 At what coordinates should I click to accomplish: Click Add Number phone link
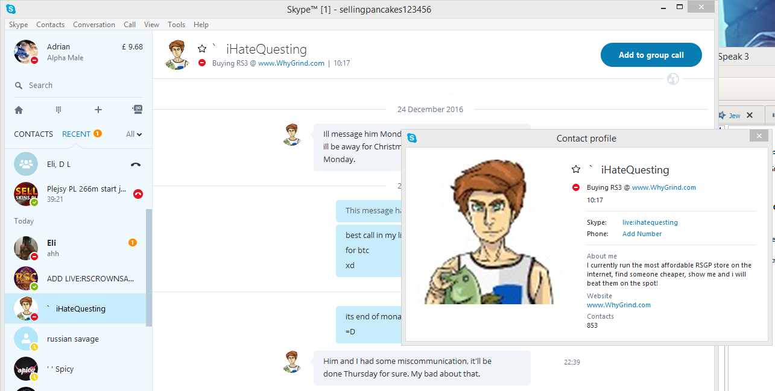tap(642, 234)
